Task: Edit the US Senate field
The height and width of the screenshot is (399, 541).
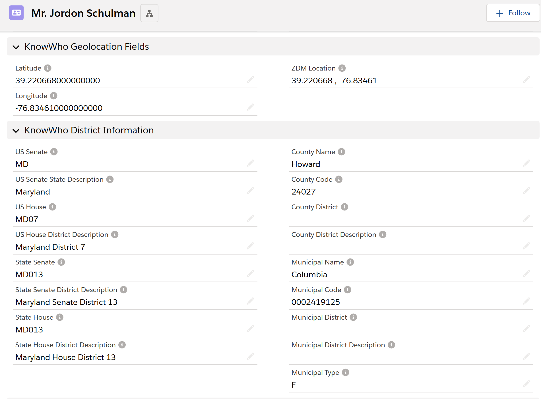Action: [250, 163]
